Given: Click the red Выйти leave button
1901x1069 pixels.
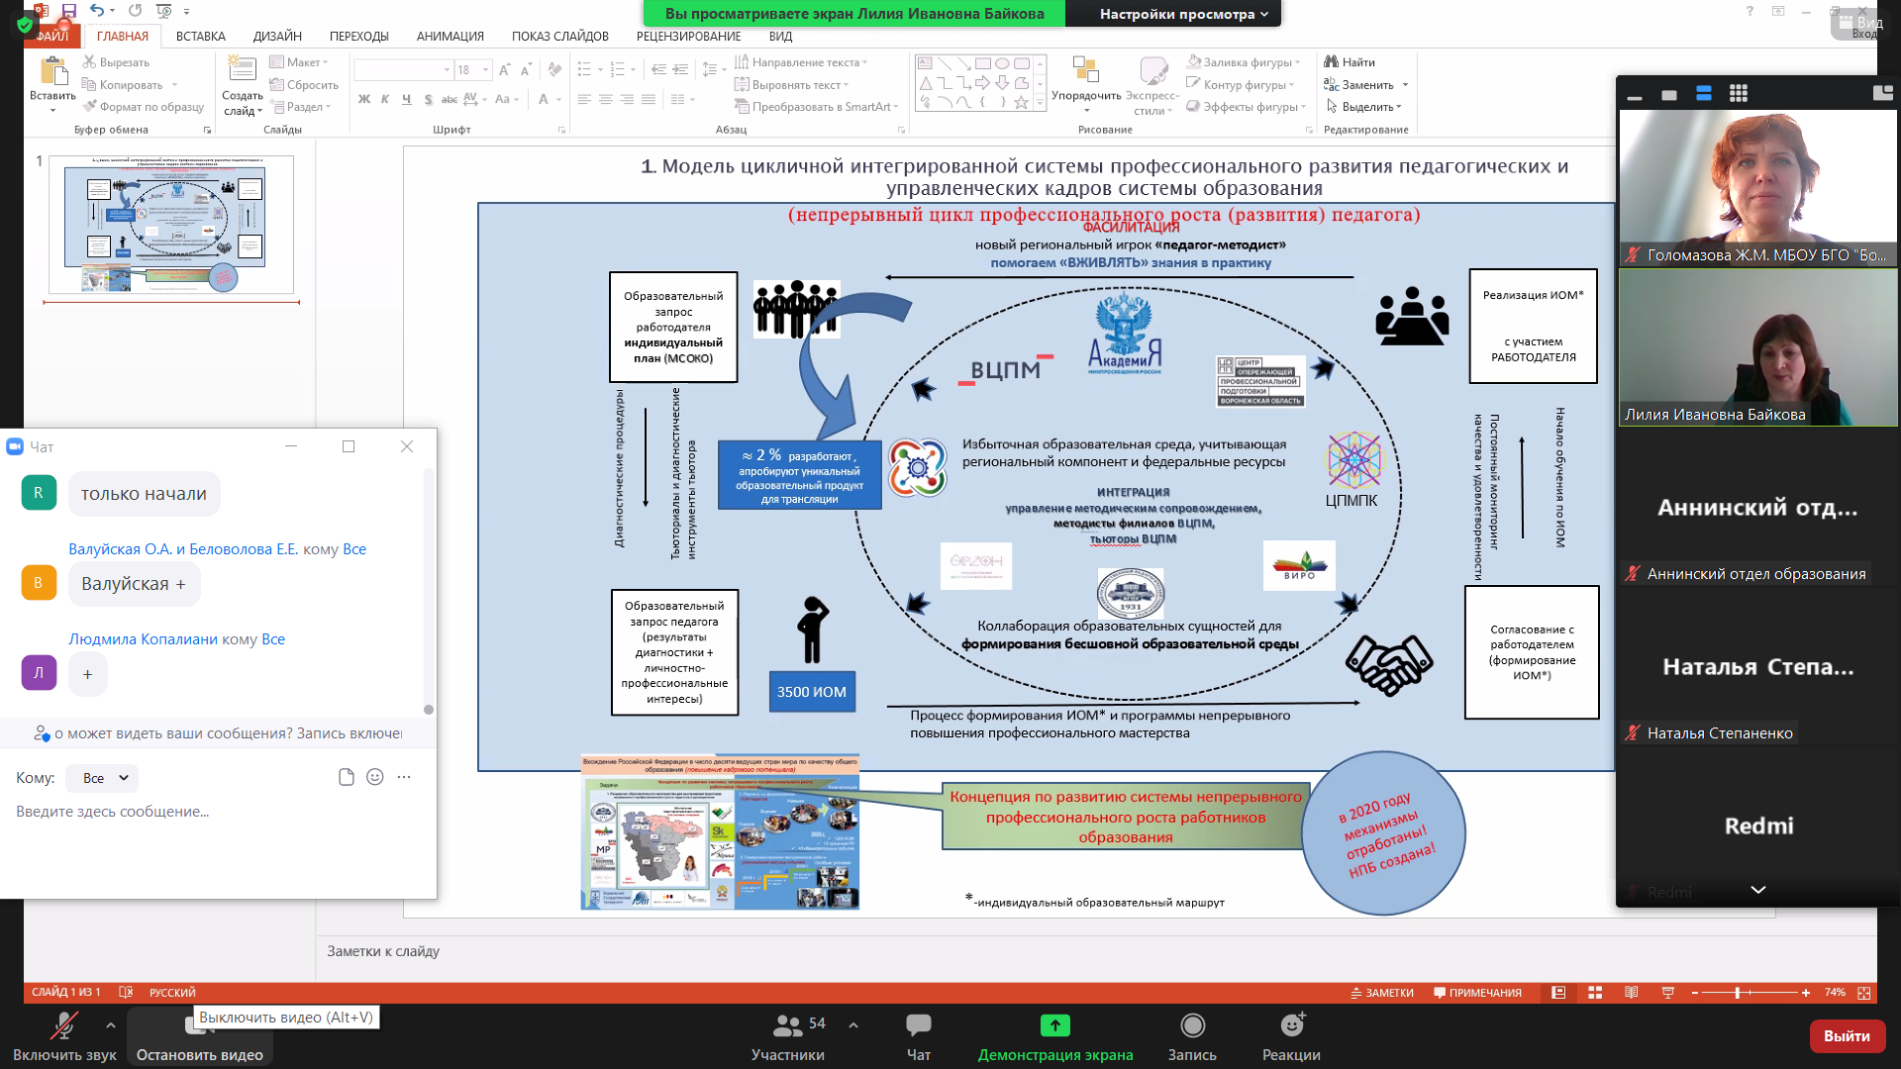Looking at the screenshot, I should [1847, 1036].
